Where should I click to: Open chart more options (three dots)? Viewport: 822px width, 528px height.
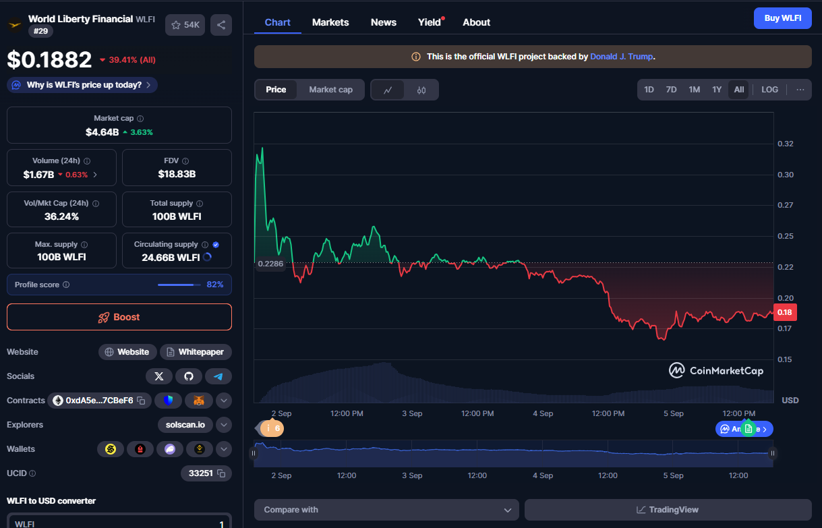800,90
